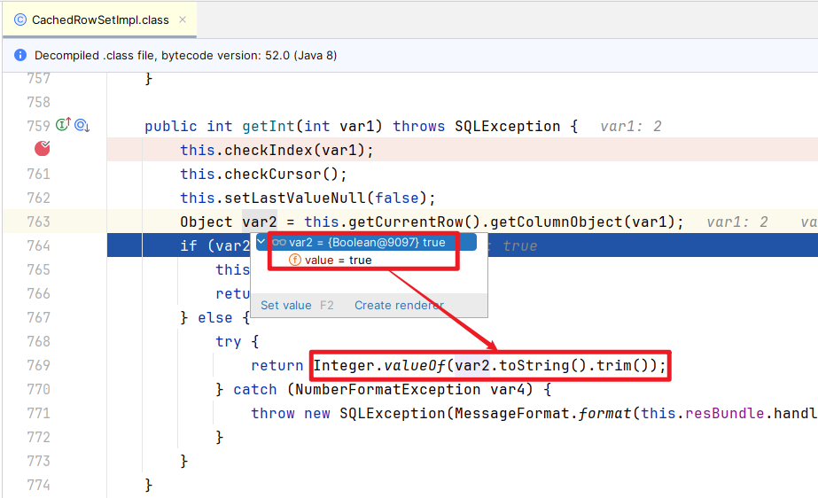This screenshot has height=498, width=818.
Task: Click the Create renderer link
Action: click(x=399, y=305)
